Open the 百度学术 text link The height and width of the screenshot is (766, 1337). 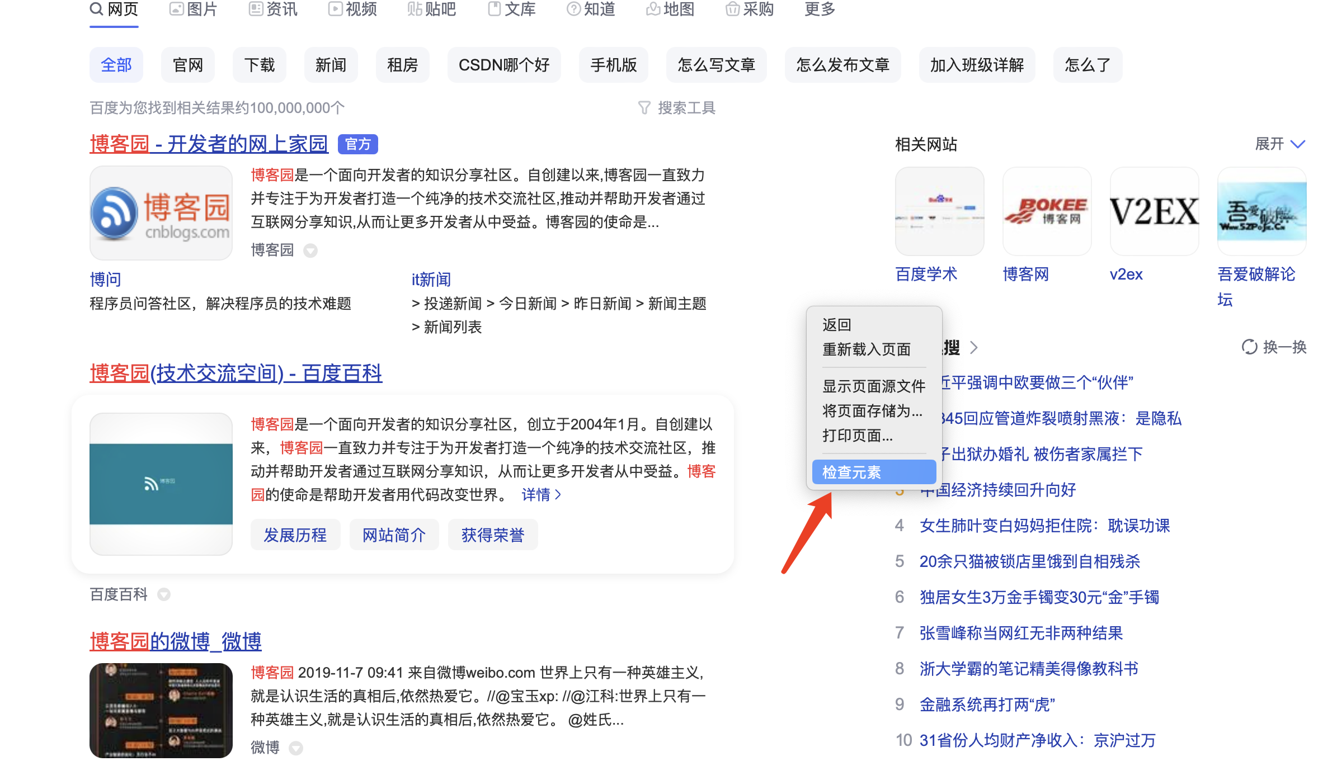click(926, 274)
